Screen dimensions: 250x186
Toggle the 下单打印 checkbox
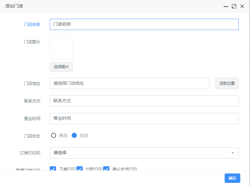[53, 169]
